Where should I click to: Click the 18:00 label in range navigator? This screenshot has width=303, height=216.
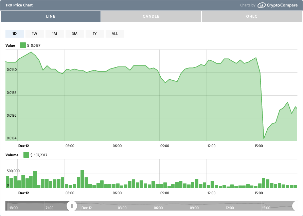[x=14, y=208]
